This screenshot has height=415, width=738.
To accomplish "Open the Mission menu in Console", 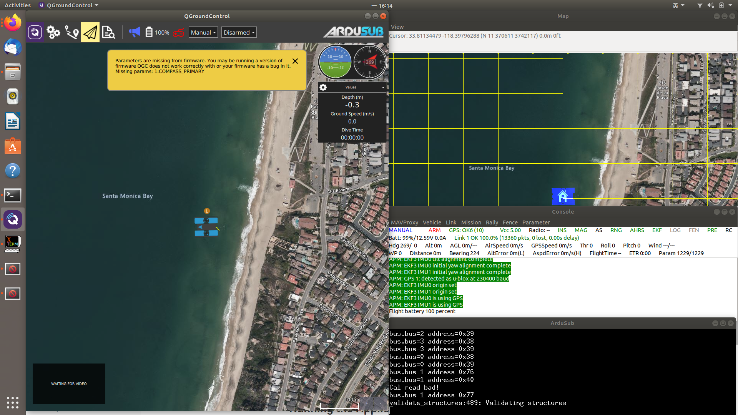I will click(x=471, y=222).
